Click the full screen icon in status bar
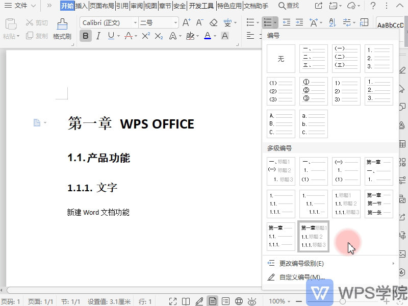 coord(173,301)
